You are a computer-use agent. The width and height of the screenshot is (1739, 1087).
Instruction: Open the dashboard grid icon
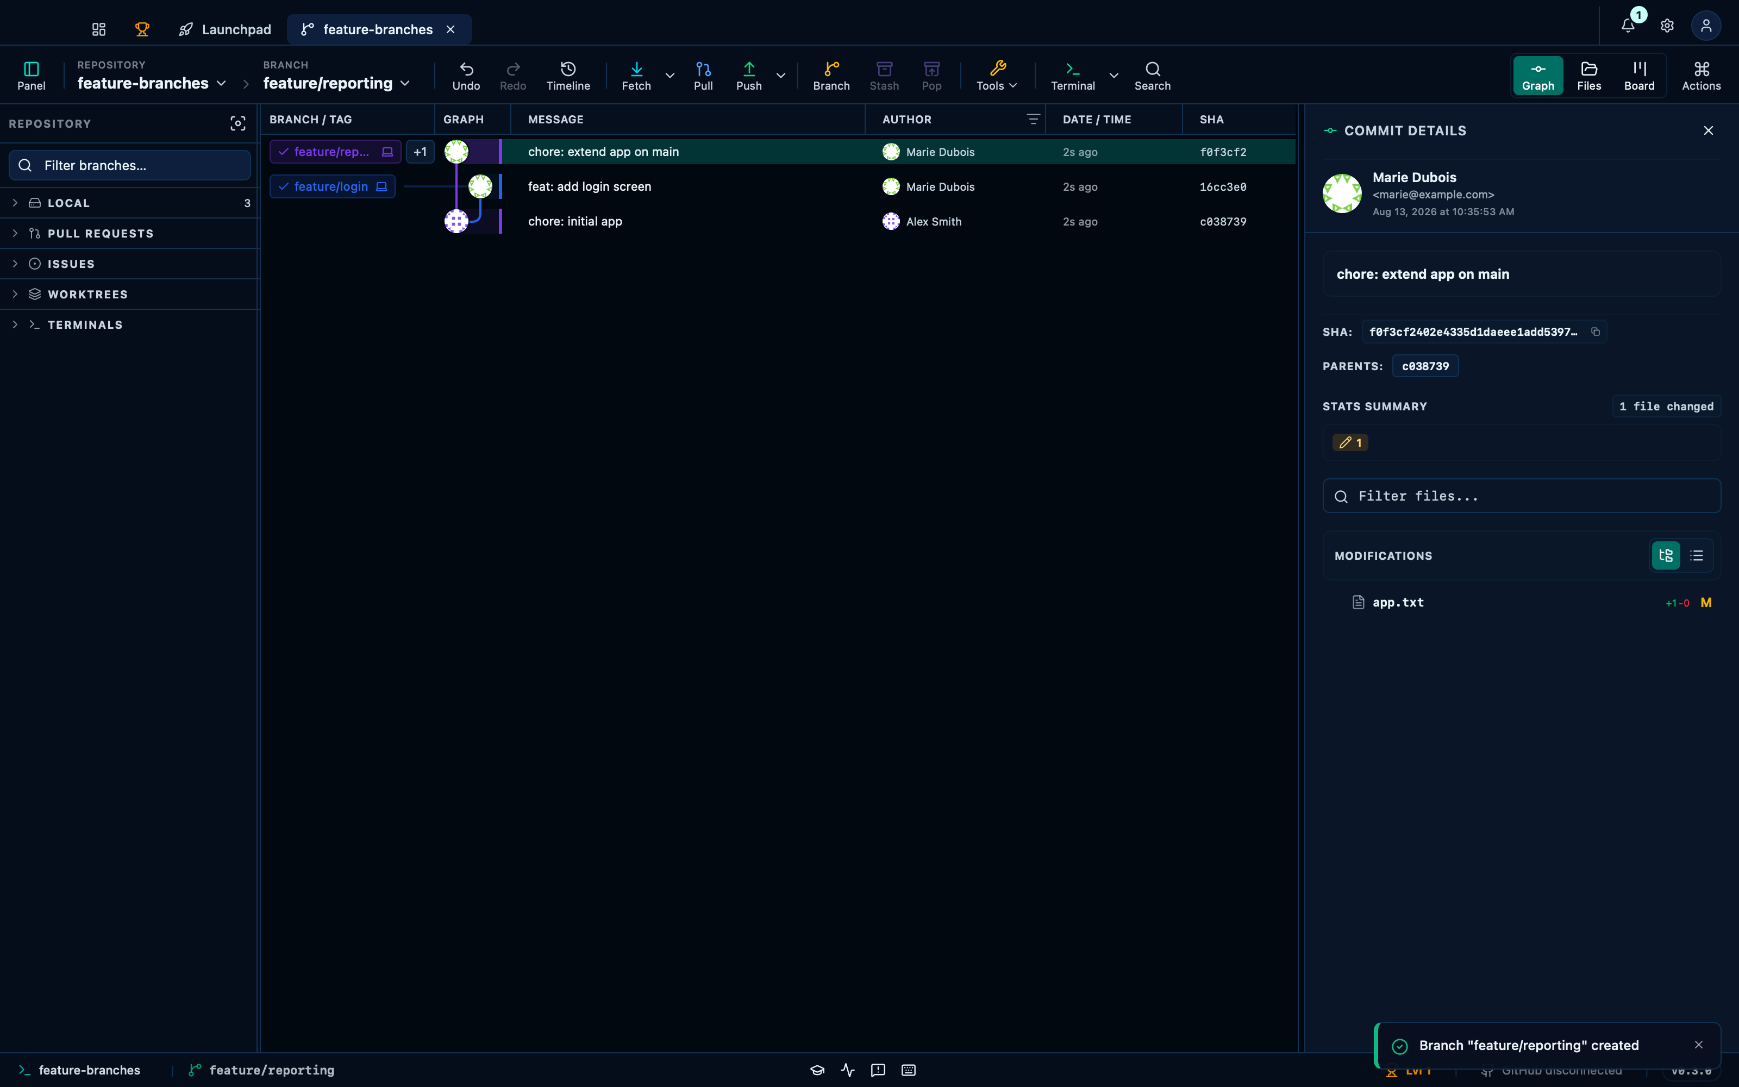(x=99, y=29)
